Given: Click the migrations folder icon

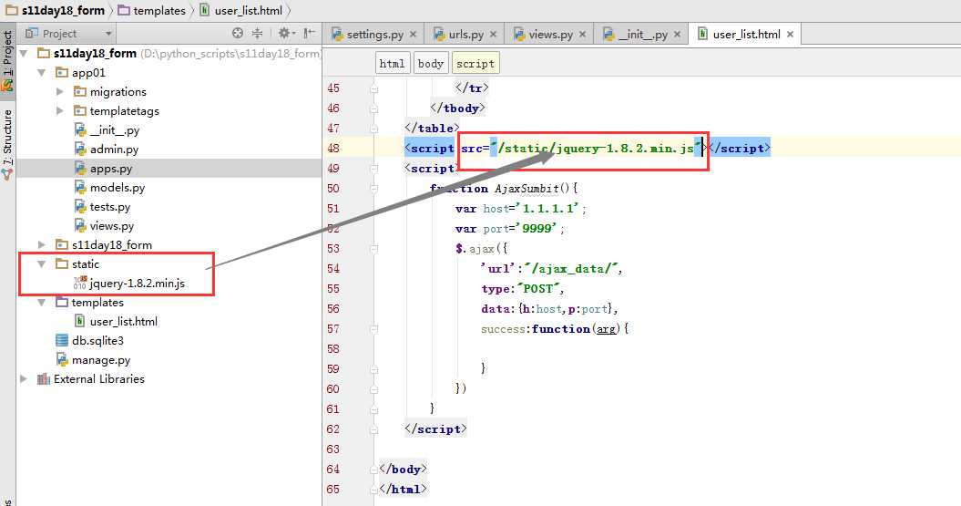Looking at the screenshot, I should tap(79, 91).
